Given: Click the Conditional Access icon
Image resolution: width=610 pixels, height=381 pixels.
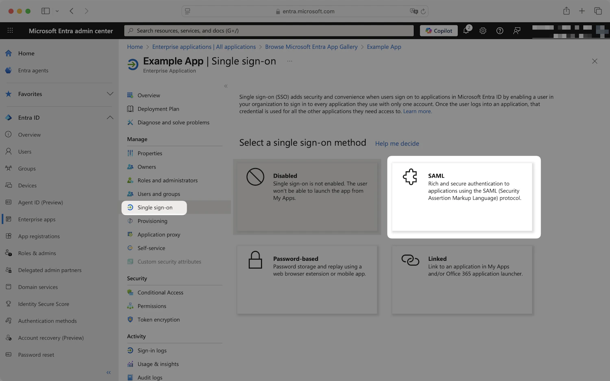Looking at the screenshot, I should coord(130,292).
